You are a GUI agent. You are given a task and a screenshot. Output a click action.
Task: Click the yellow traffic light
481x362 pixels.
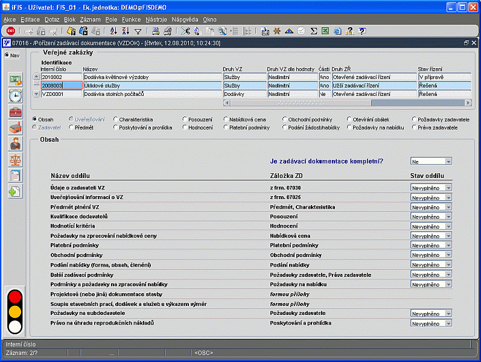point(15,312)
